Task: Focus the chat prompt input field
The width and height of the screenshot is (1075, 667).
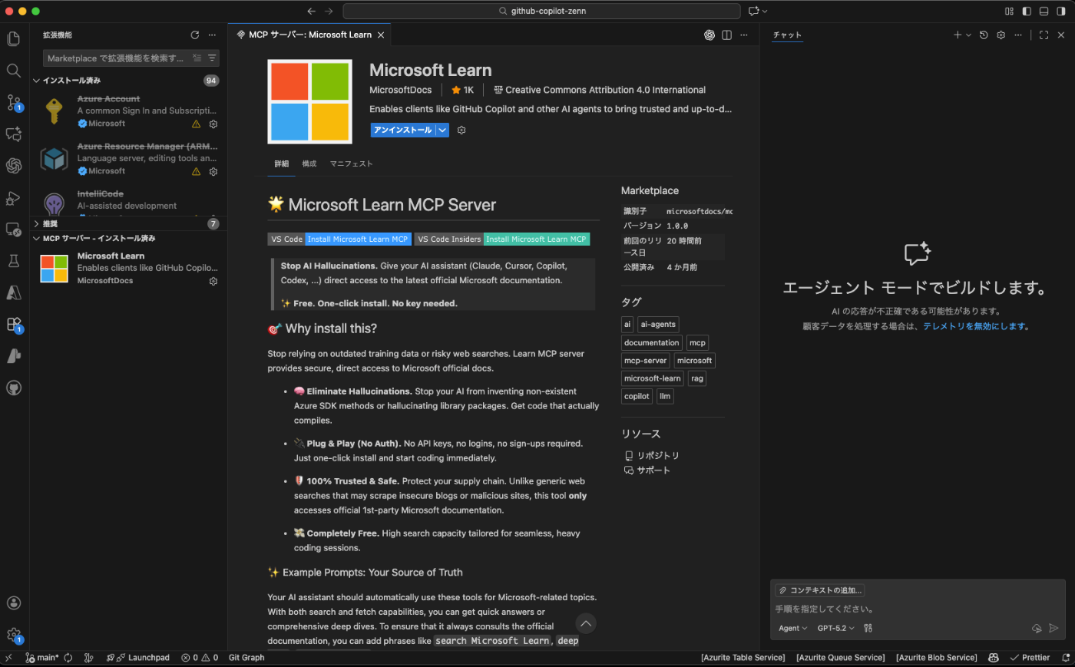Action: (x=918, y=609)
